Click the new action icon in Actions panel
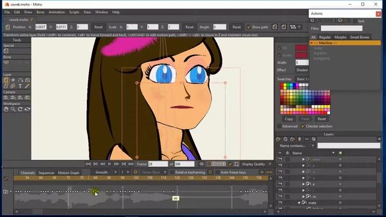 pyautogui.click(x=312, y=20)
